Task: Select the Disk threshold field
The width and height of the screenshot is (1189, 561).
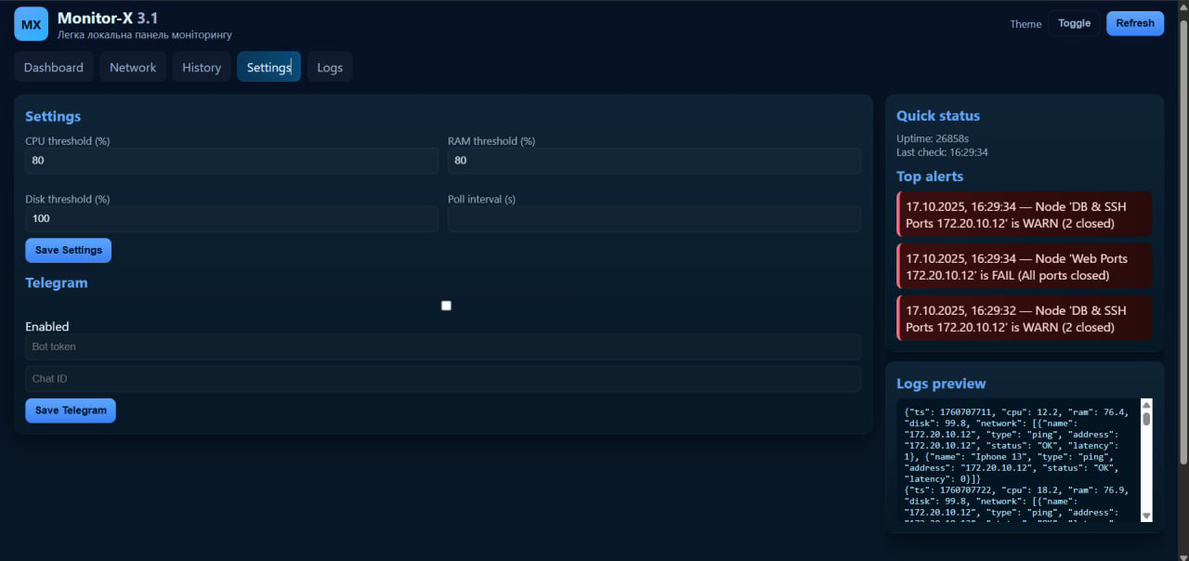Action: 231,219
